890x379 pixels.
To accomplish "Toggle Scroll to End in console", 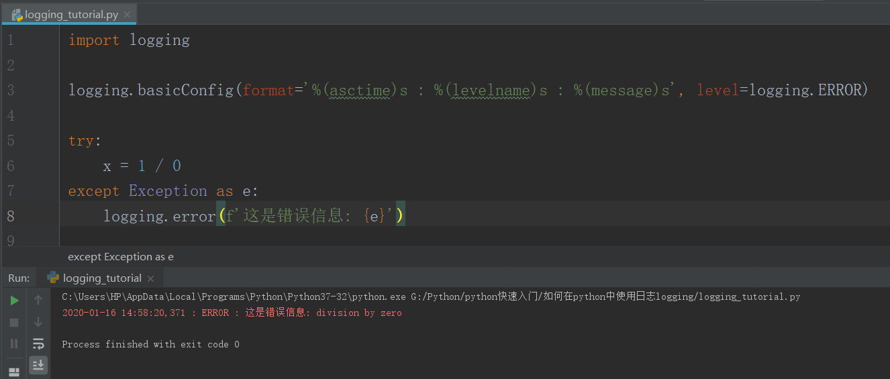I will point(38,365).
